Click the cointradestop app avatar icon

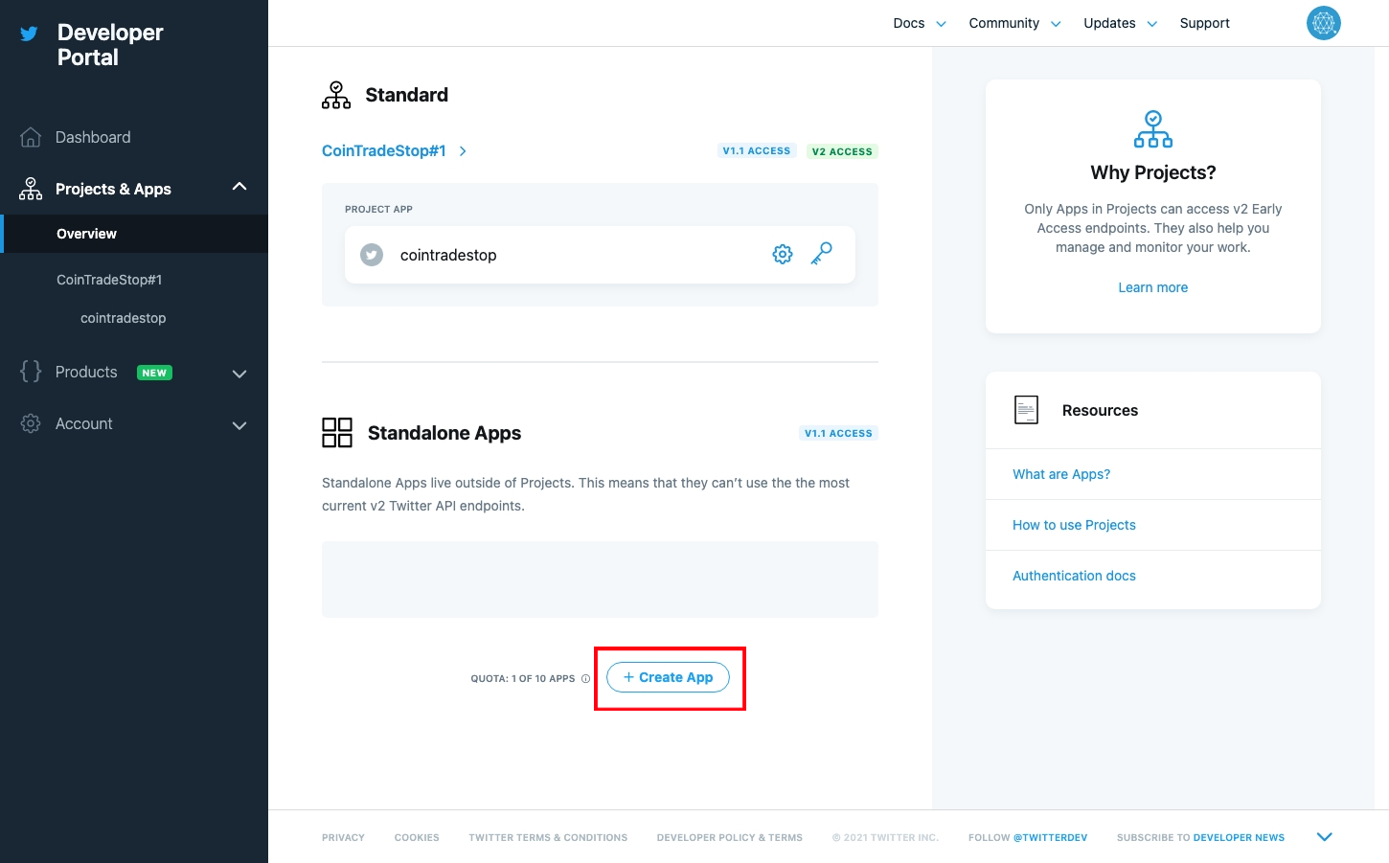372,255
